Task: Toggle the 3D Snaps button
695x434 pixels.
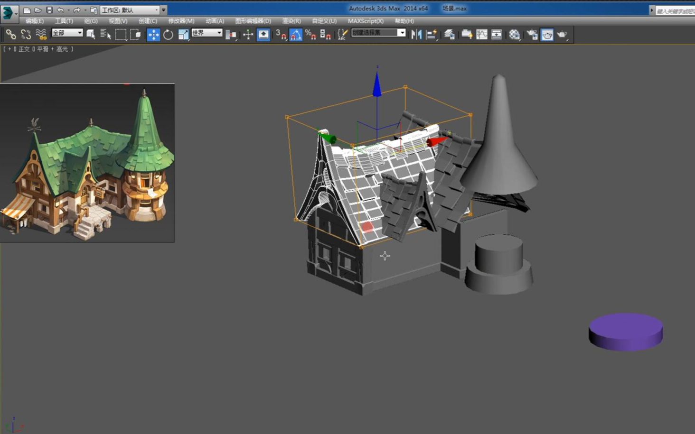Action: [281, 34]
